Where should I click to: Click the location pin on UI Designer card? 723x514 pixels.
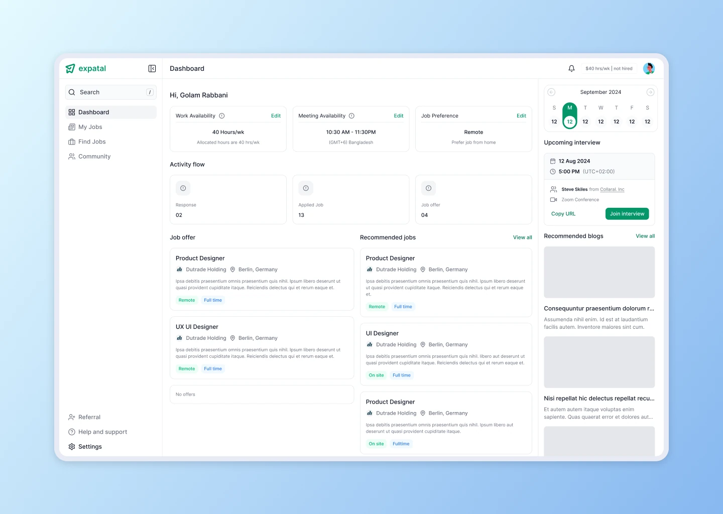point(423,345)
